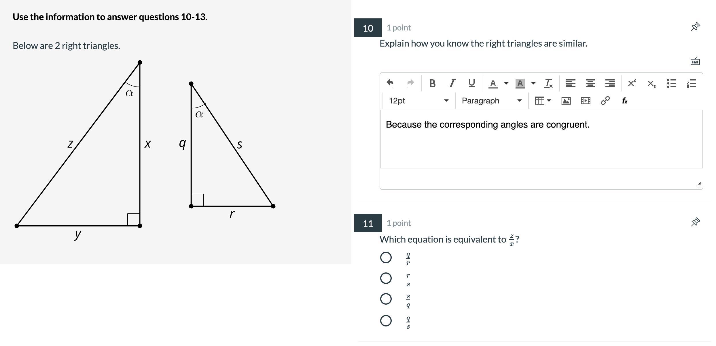This screenshot has width=716, height=346.
Task: Apply superscript formatting
Action: click(632, 83)
